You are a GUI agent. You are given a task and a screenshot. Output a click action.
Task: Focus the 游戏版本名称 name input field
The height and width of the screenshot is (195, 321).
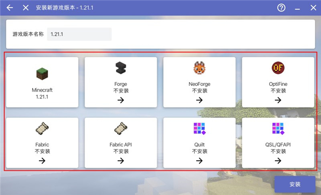[x=79, y=34]
